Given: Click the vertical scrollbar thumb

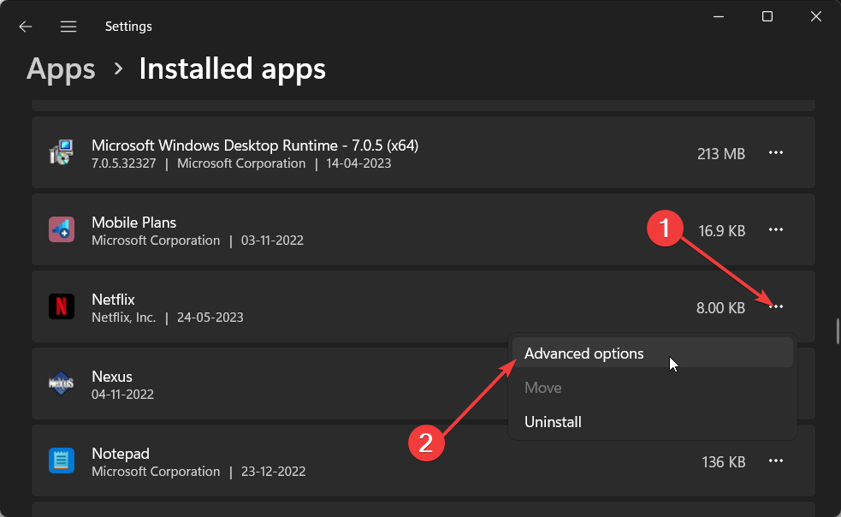Looking at the screenshot, I should [x=838, y=331].
